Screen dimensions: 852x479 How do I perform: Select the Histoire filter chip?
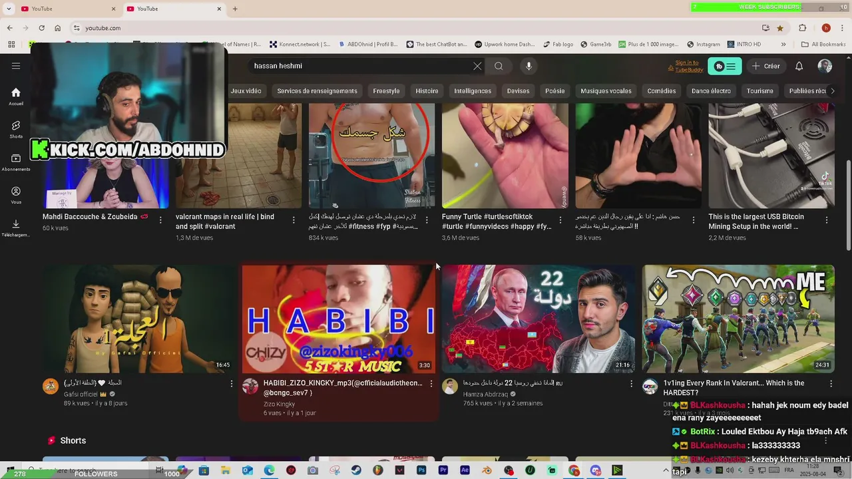[x=427, y=91]
